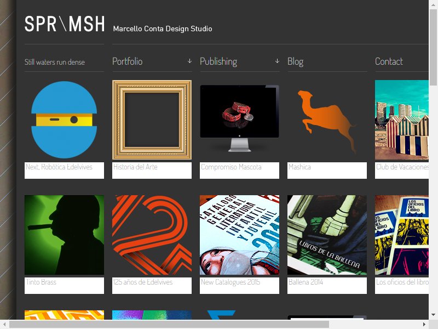This screenshot has height=329, width=438.
Task: Open the Portfolio menu
Action: (128, 61)
